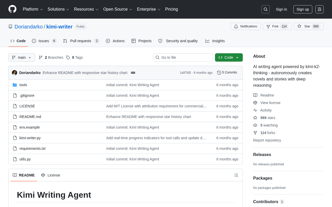The width and height of the screenshot is (332, 207).
Task: Click the branch icon beside 2 Branches
Action: 41,57
